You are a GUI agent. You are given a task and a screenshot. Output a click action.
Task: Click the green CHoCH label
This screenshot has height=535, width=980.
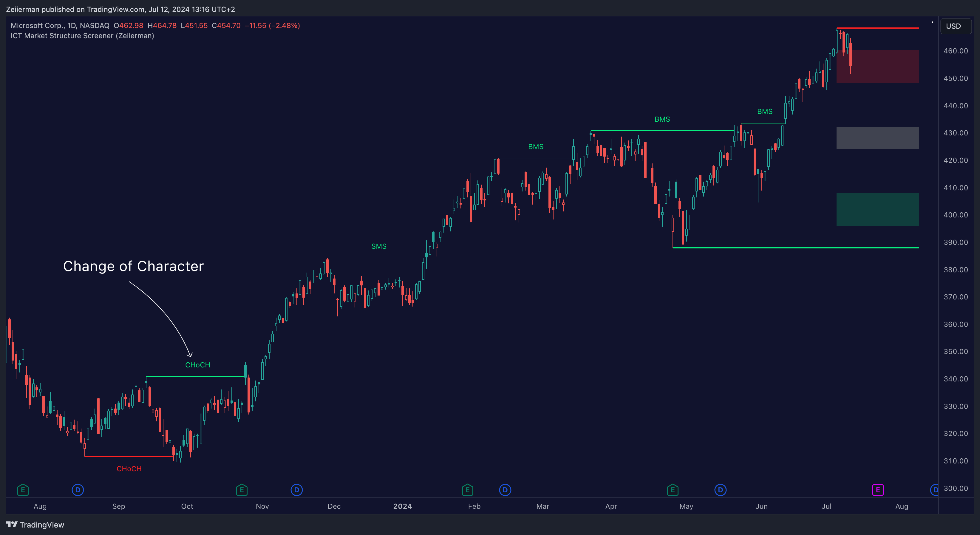click(197, 365)
